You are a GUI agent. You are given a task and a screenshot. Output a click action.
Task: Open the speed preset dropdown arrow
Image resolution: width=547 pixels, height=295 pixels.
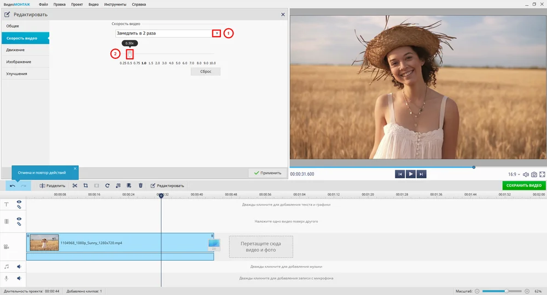point(217,33)
